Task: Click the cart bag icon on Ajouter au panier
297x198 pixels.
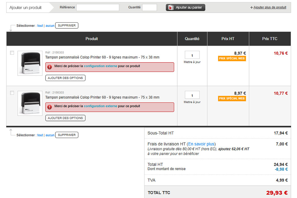Action: (x=171, y=7)
